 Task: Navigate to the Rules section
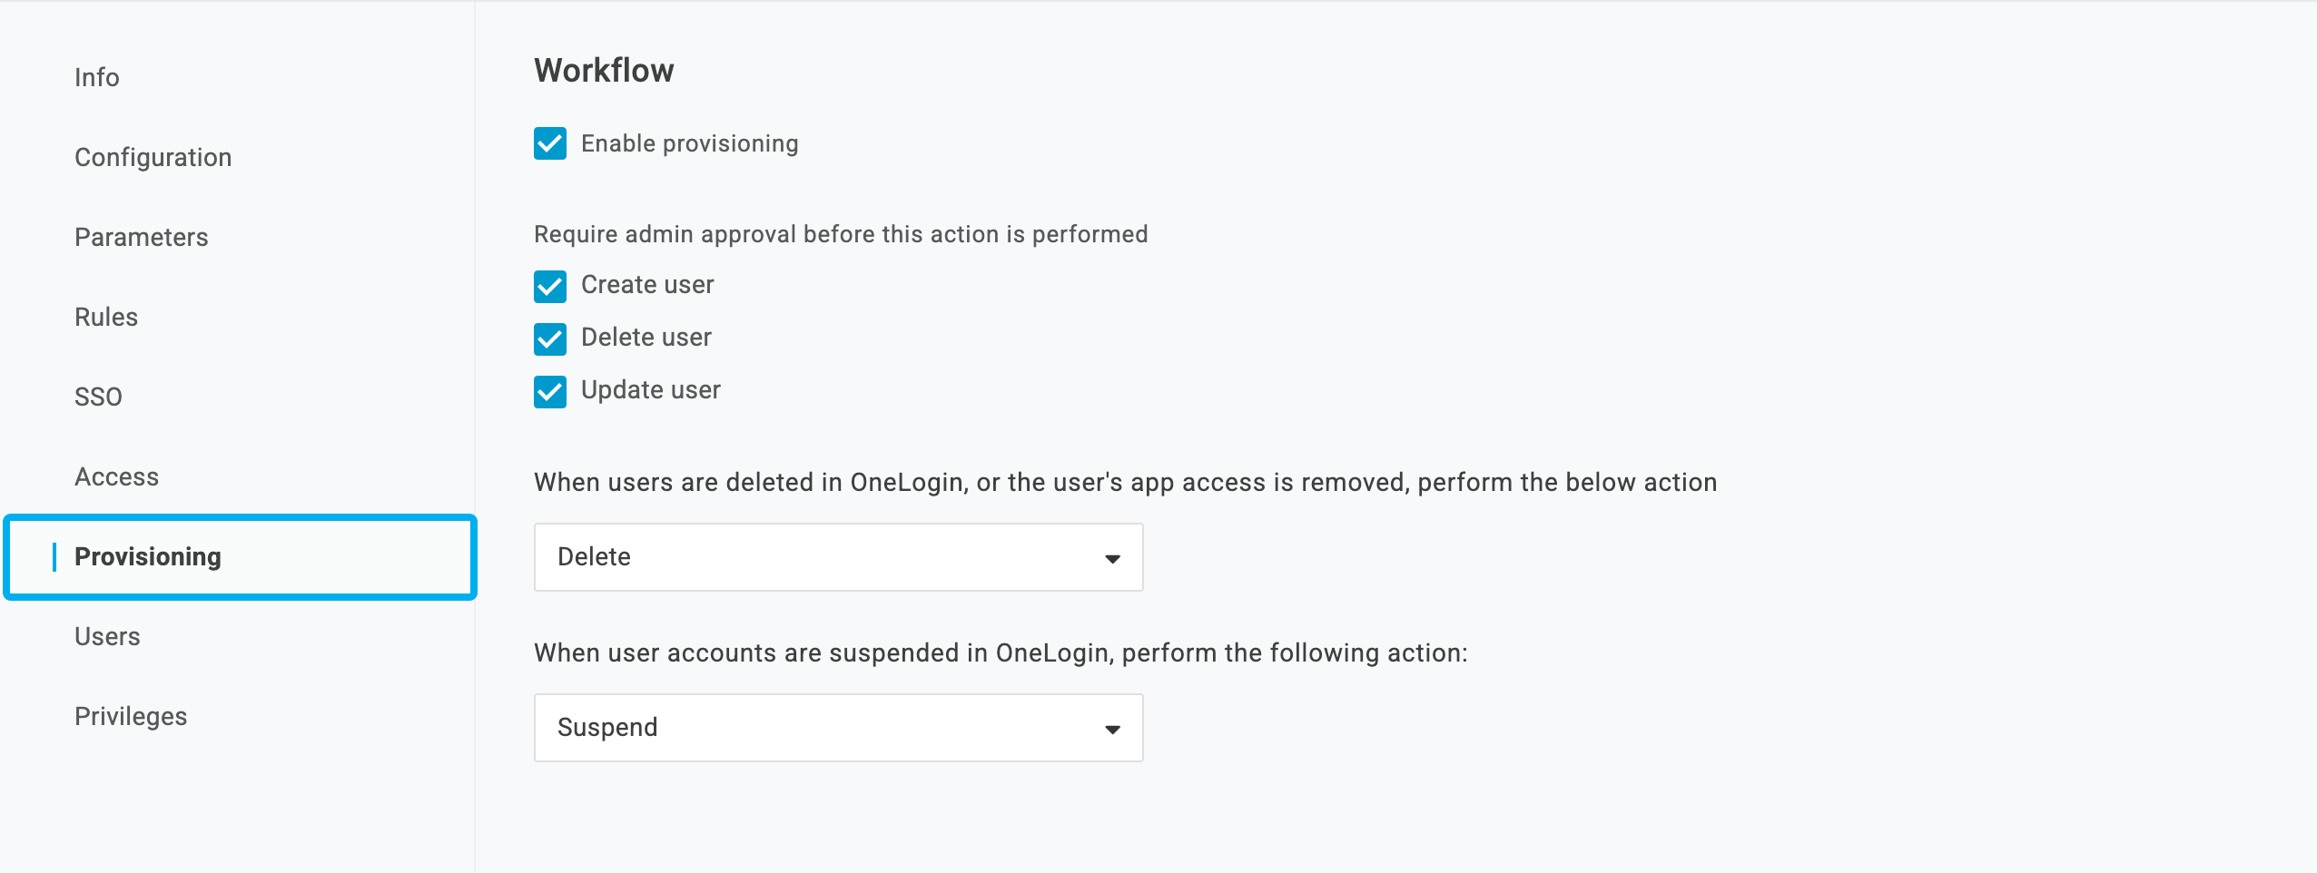pos(106,317)
